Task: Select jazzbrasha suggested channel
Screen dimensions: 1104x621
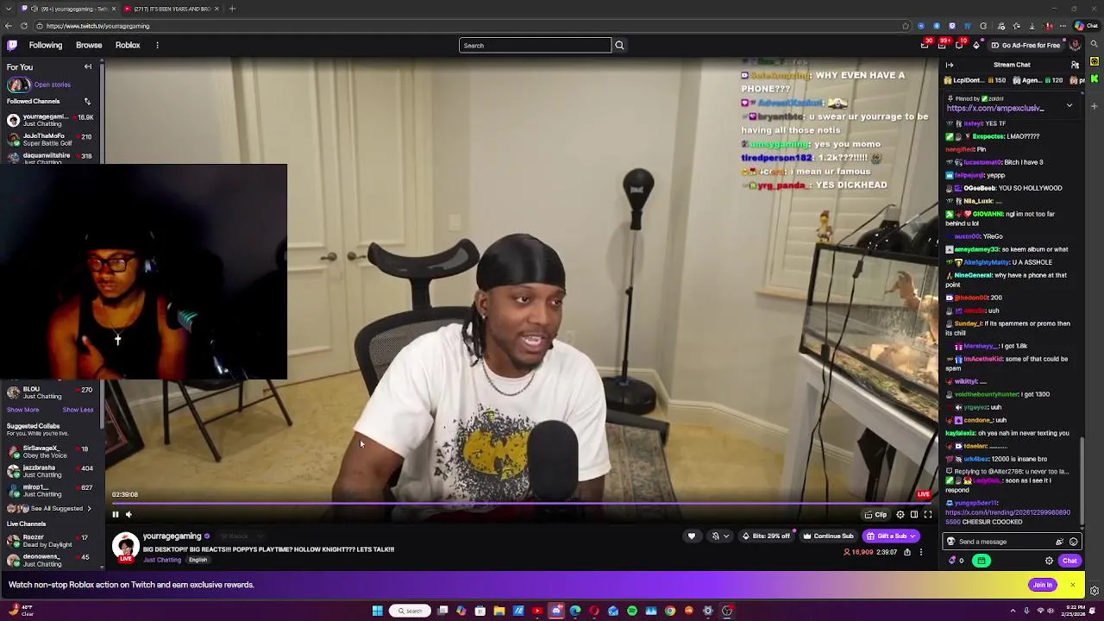Action: pyautogui.click(x=50, y=471)
